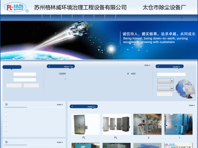Click the PRODUCT section header
The image size is (198, 148).
84,106
